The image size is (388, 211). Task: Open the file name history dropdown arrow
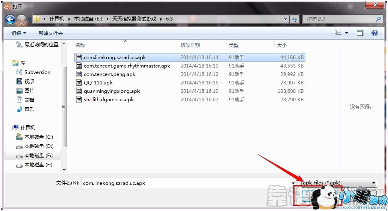pyautogui.click(x=293, y=183)
